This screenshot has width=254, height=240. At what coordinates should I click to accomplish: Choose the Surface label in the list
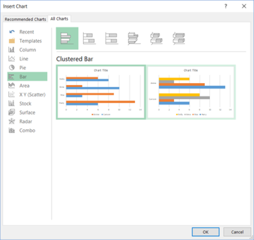[x=27, y=112]
